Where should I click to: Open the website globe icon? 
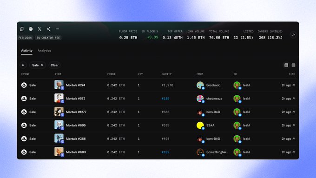[31, 29]
